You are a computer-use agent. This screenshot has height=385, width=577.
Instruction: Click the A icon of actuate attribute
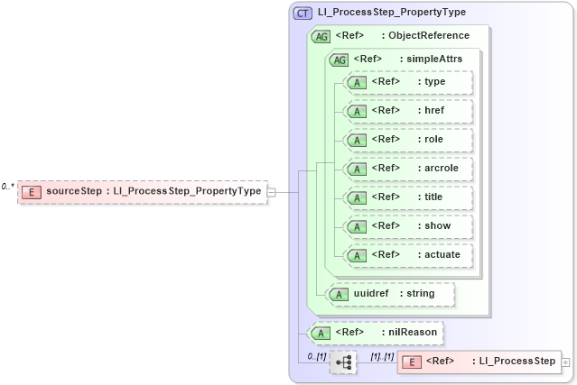357,256
